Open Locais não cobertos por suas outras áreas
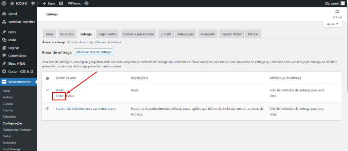 (x=86, y=109)
